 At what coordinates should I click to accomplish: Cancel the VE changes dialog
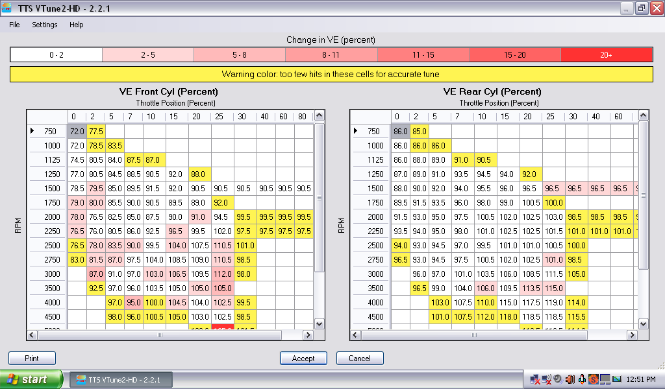click(x=360, y=358)
